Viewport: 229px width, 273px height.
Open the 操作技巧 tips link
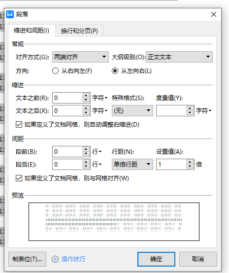pyautogui.click(x=73, y=259)
